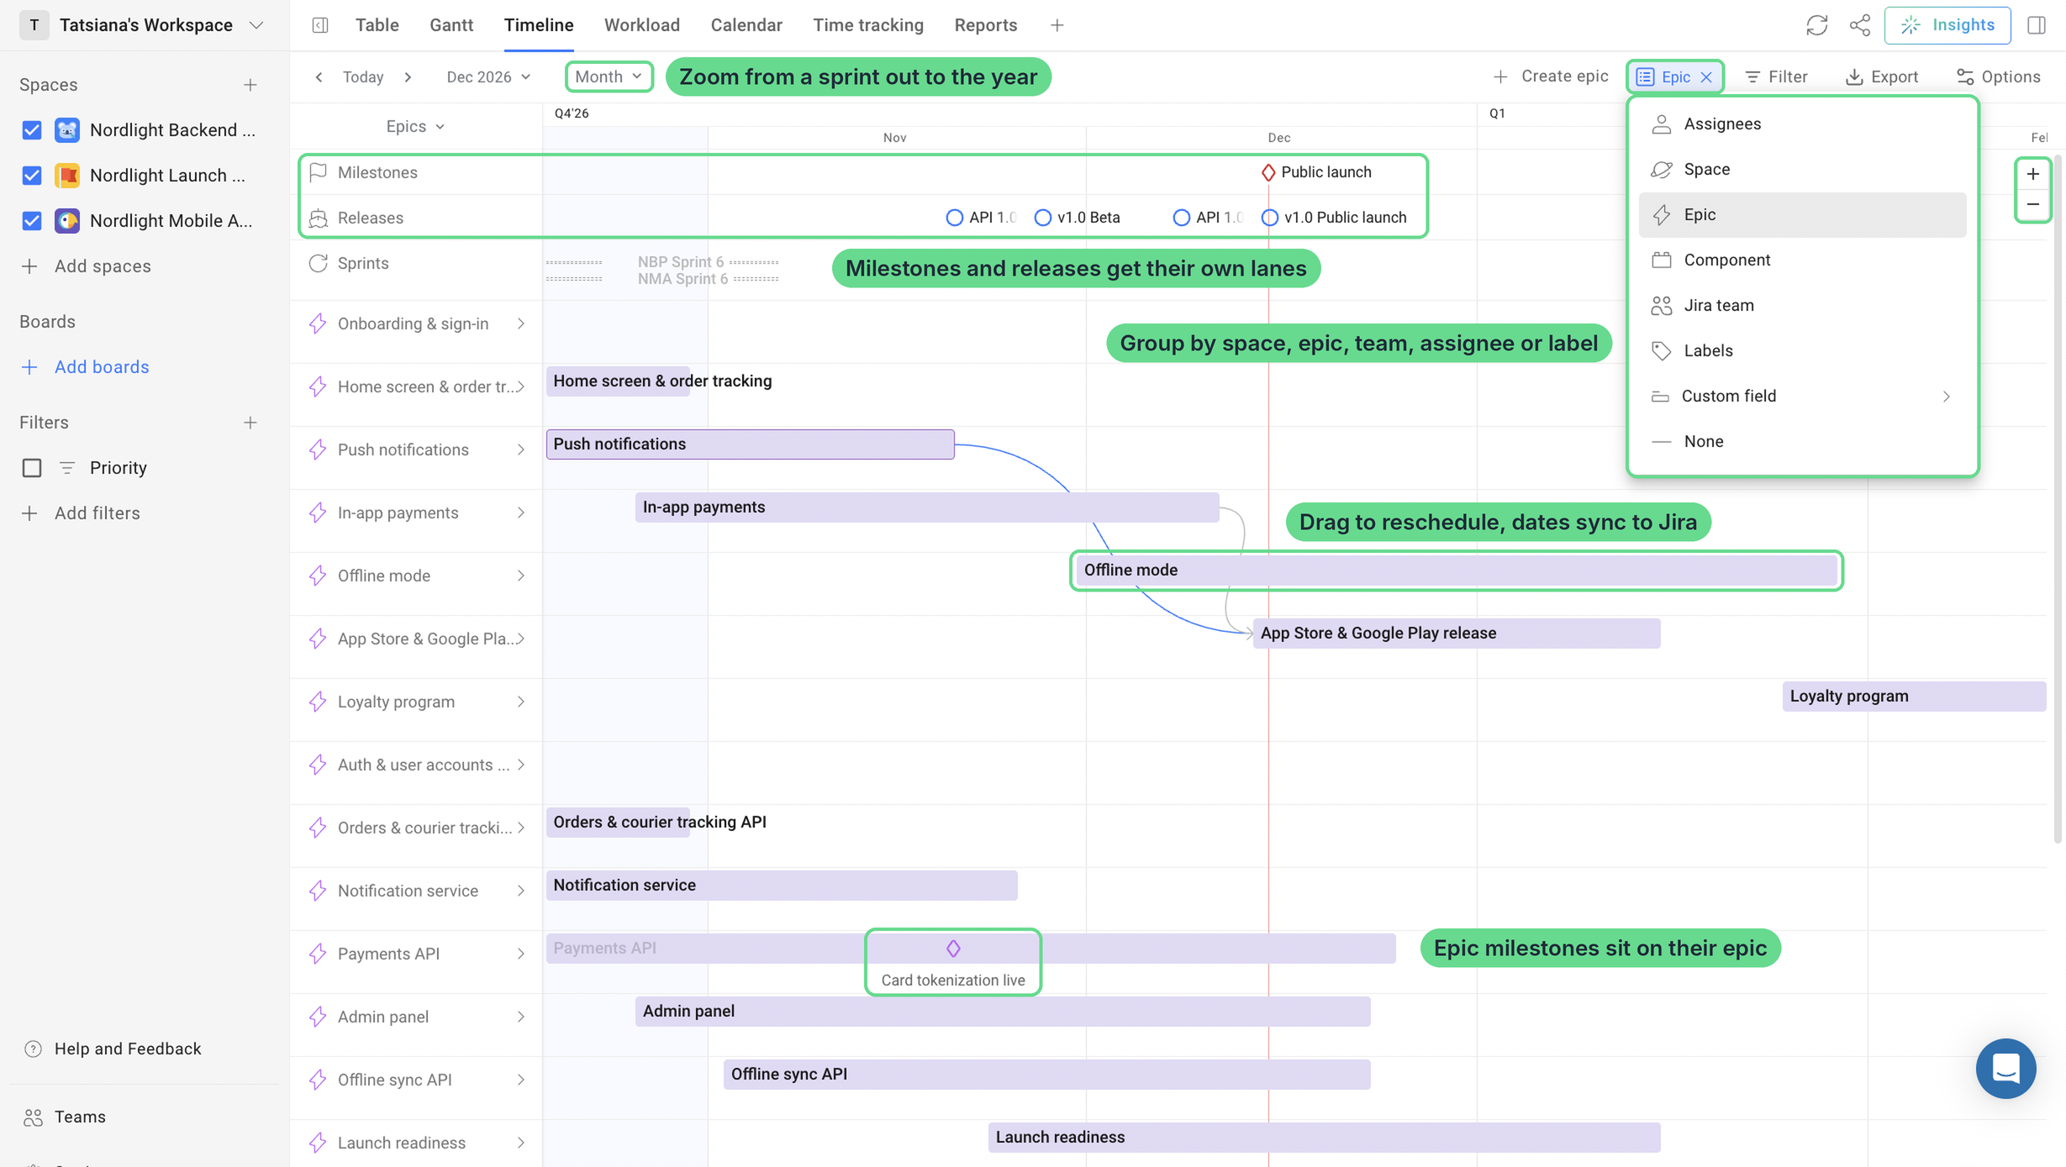This screenshot has width=2066, height=1167.
Task: Click the Public launch milestone marker
Action: pos(1268,172)
